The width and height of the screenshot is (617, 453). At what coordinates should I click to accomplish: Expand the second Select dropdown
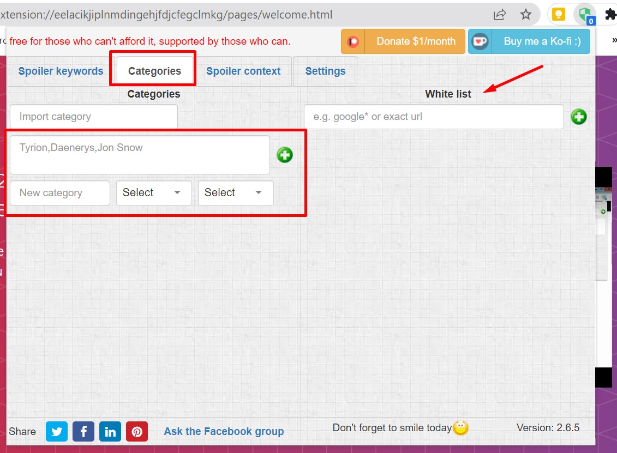(236, 192)
